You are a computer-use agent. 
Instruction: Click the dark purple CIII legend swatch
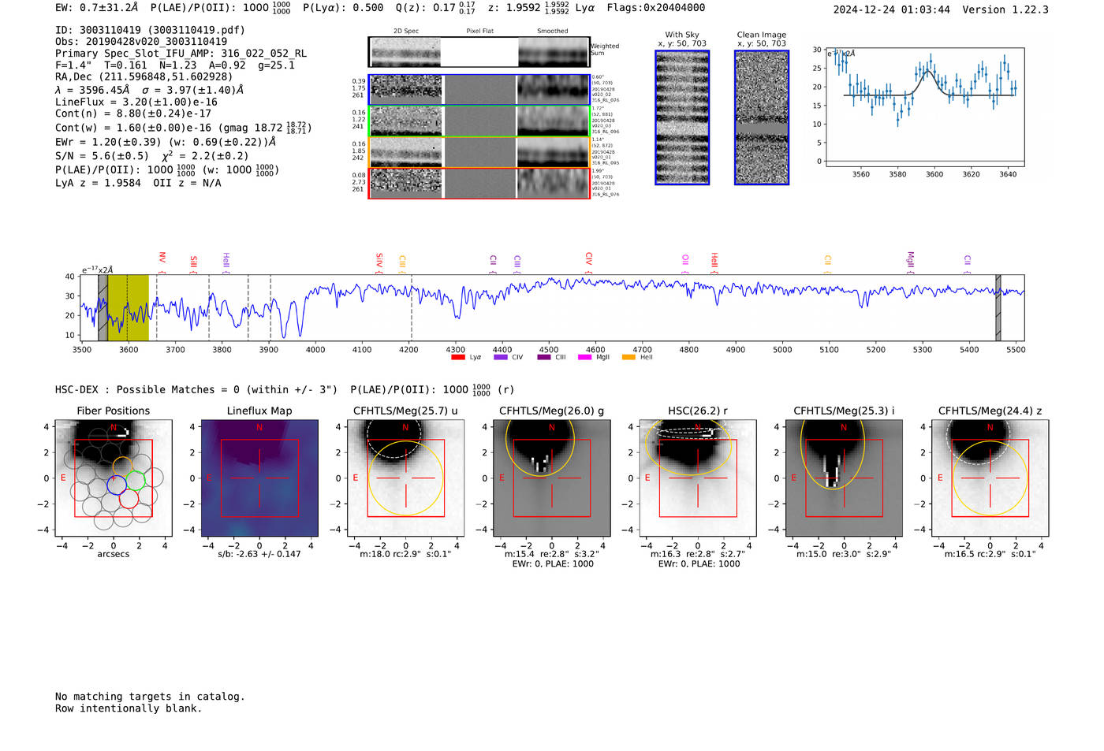(x=544, y=358)
